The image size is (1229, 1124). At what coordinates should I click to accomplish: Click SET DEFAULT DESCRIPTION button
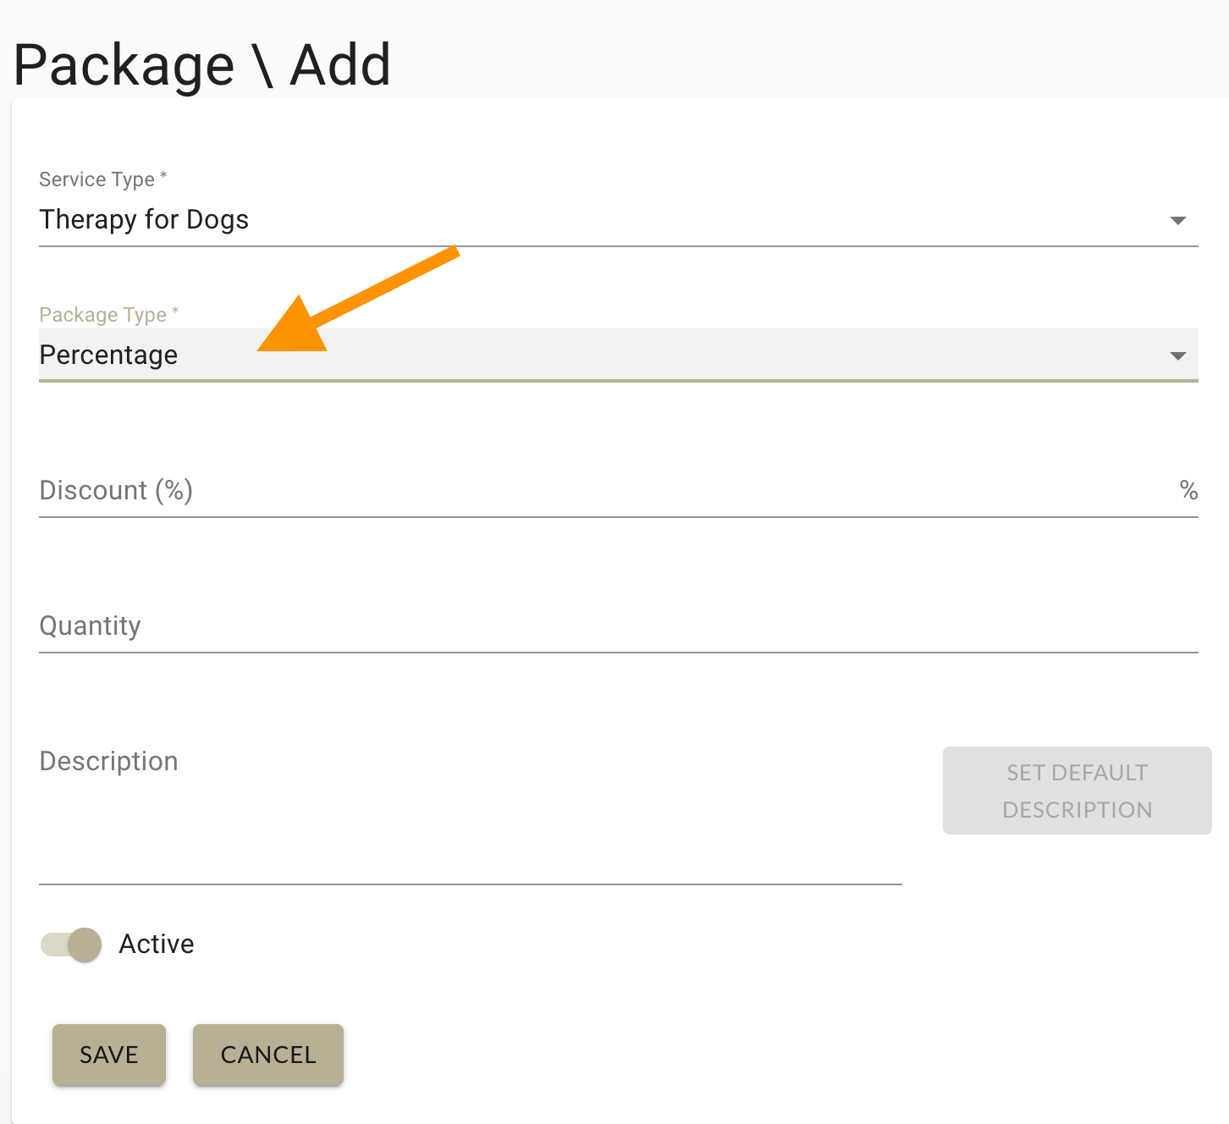click(x=1076, y=791)
